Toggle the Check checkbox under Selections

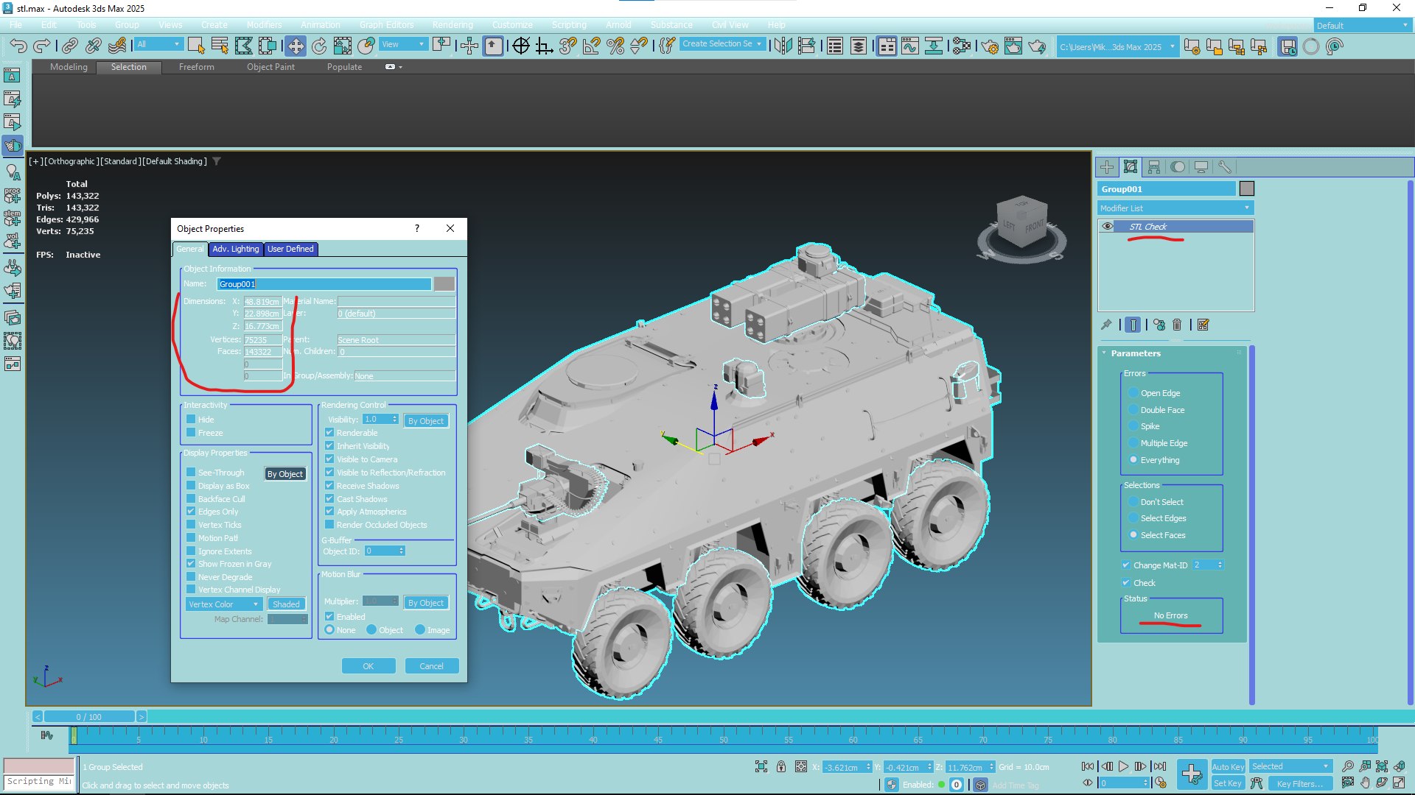click(x=1126, y=583)
